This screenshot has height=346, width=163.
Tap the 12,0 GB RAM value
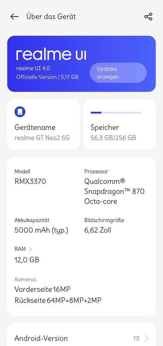pyautogui.click(x=27, y=260)
